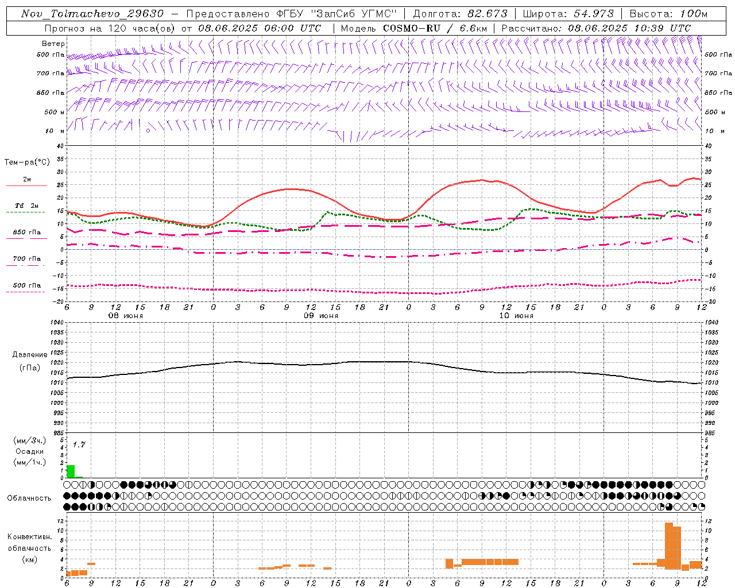Click the 700 гПа temperature legend entry
The height and width of the screenshot is (588, 735).
pyautogui.click(x=27, y=259)
